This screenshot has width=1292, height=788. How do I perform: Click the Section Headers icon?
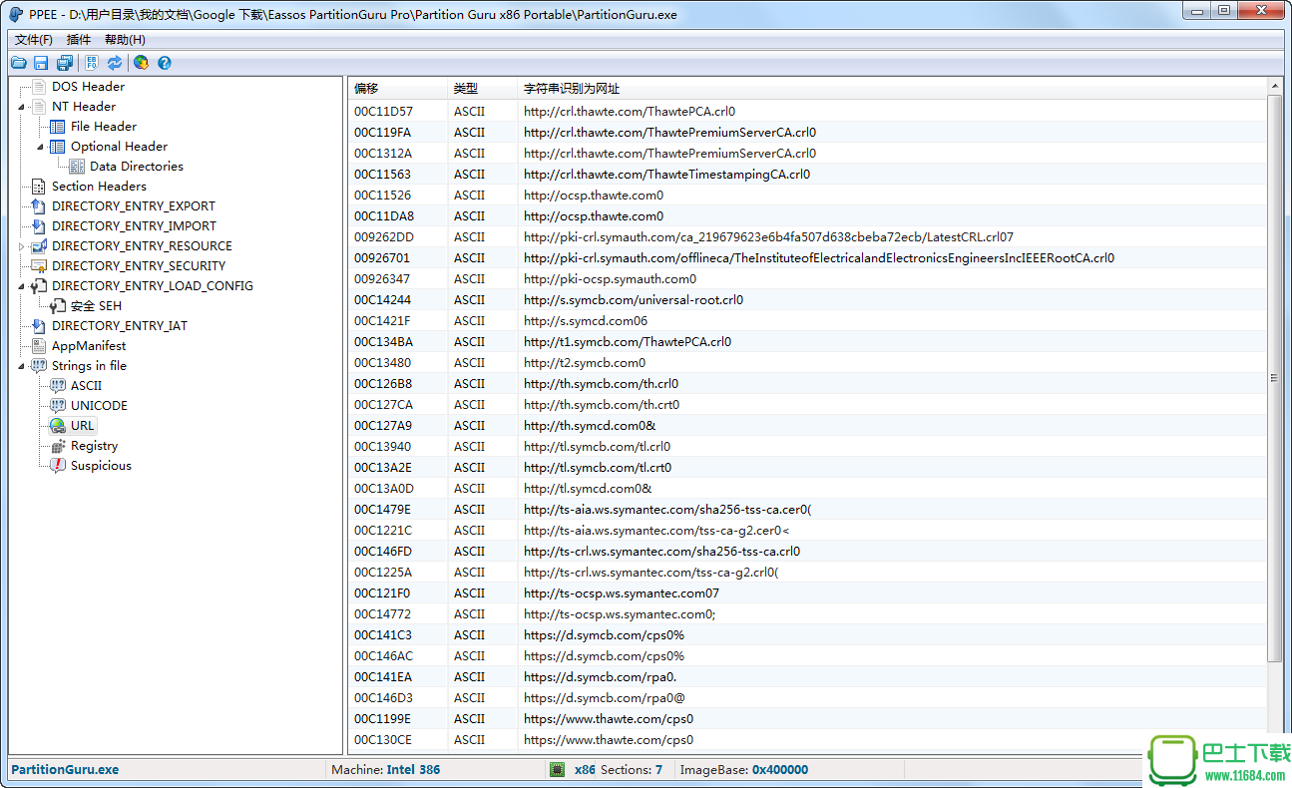point(39,187)
